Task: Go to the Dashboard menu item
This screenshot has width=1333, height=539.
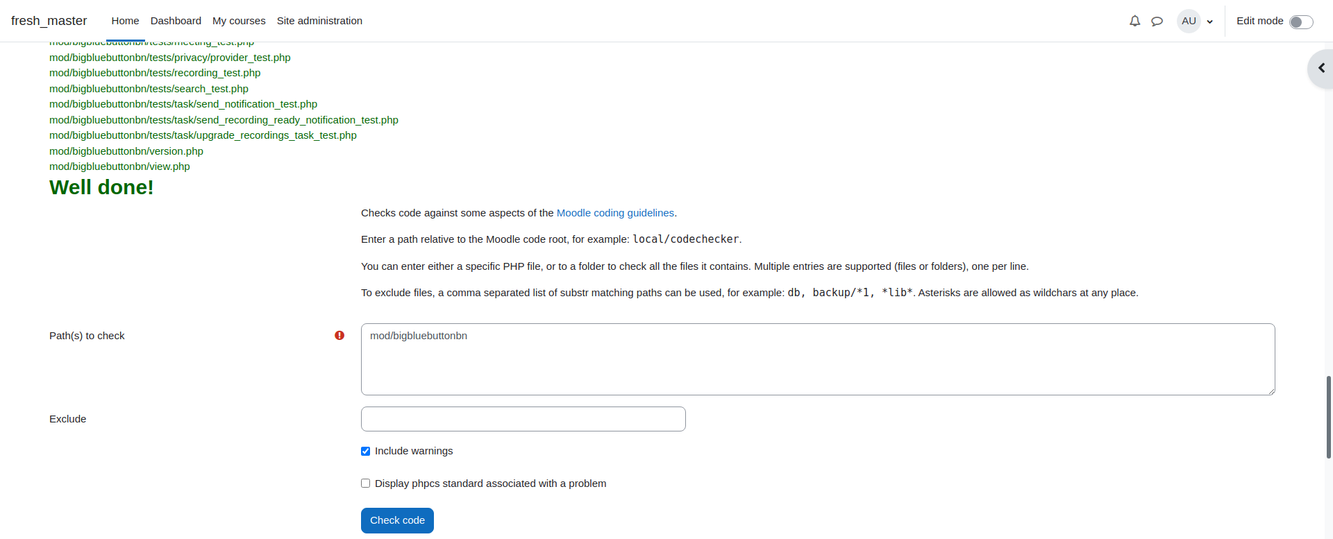Action: tap(176, 21)
